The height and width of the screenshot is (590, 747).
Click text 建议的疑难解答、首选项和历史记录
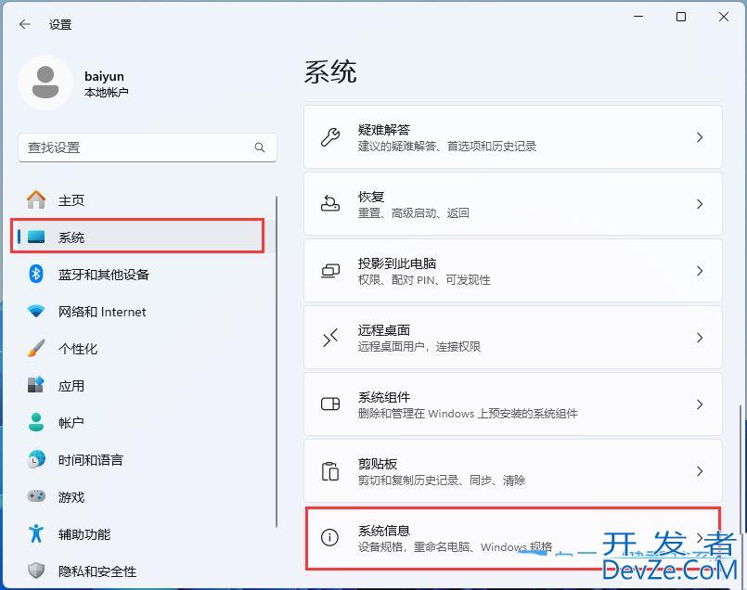coord(447,147)
